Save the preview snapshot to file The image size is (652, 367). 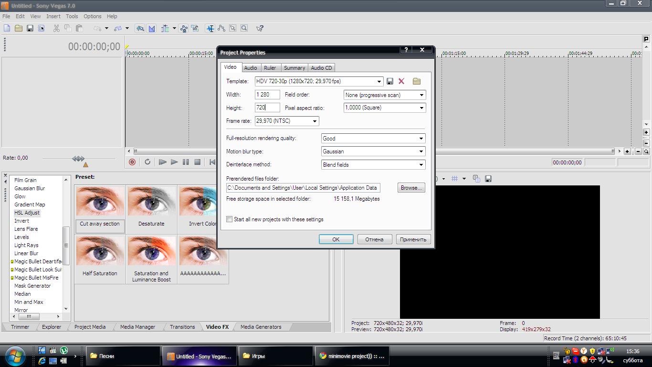click(488, 179)
